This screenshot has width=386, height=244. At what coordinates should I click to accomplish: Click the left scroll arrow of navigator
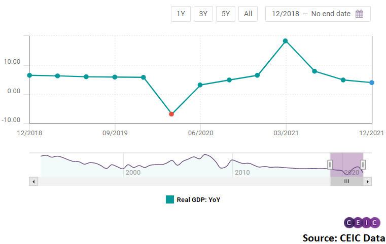pos(33,182)
